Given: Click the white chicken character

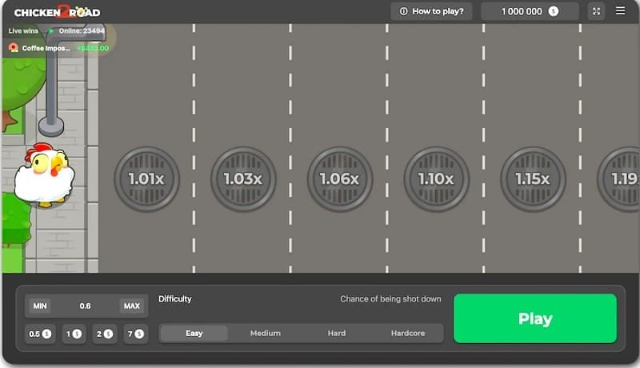Looking at the screenshot, I should click(44, 176).
